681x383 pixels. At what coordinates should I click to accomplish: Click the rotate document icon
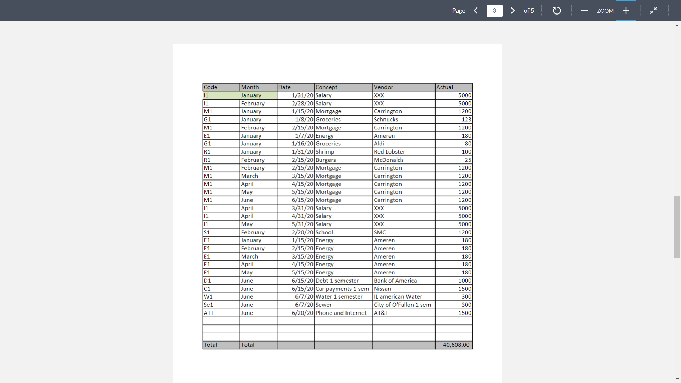pyautogui.click(x=557, y=11)
